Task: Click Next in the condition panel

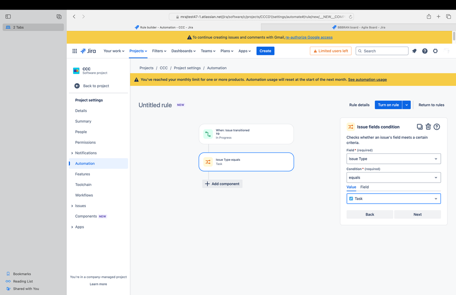Action: [x=417, y=215]
